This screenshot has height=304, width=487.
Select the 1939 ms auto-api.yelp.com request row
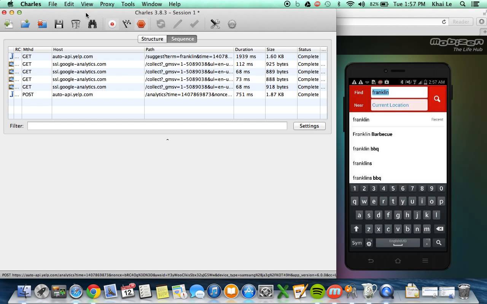[x=167, y=56]
